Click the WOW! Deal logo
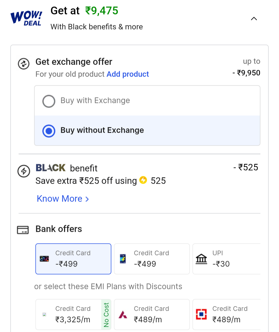Screen dimensions: 279x332 26,18
